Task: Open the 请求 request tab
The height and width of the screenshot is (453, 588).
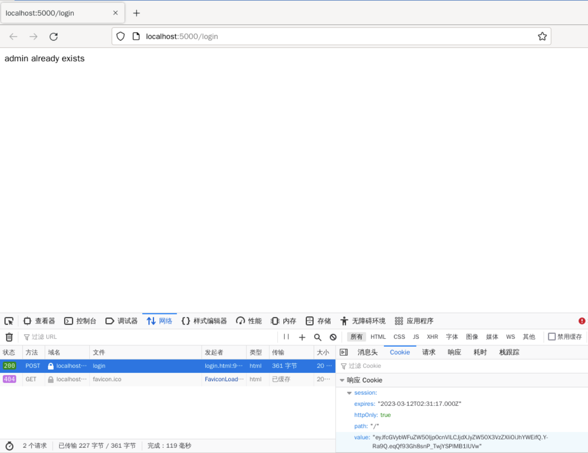Action: [429, 352]
